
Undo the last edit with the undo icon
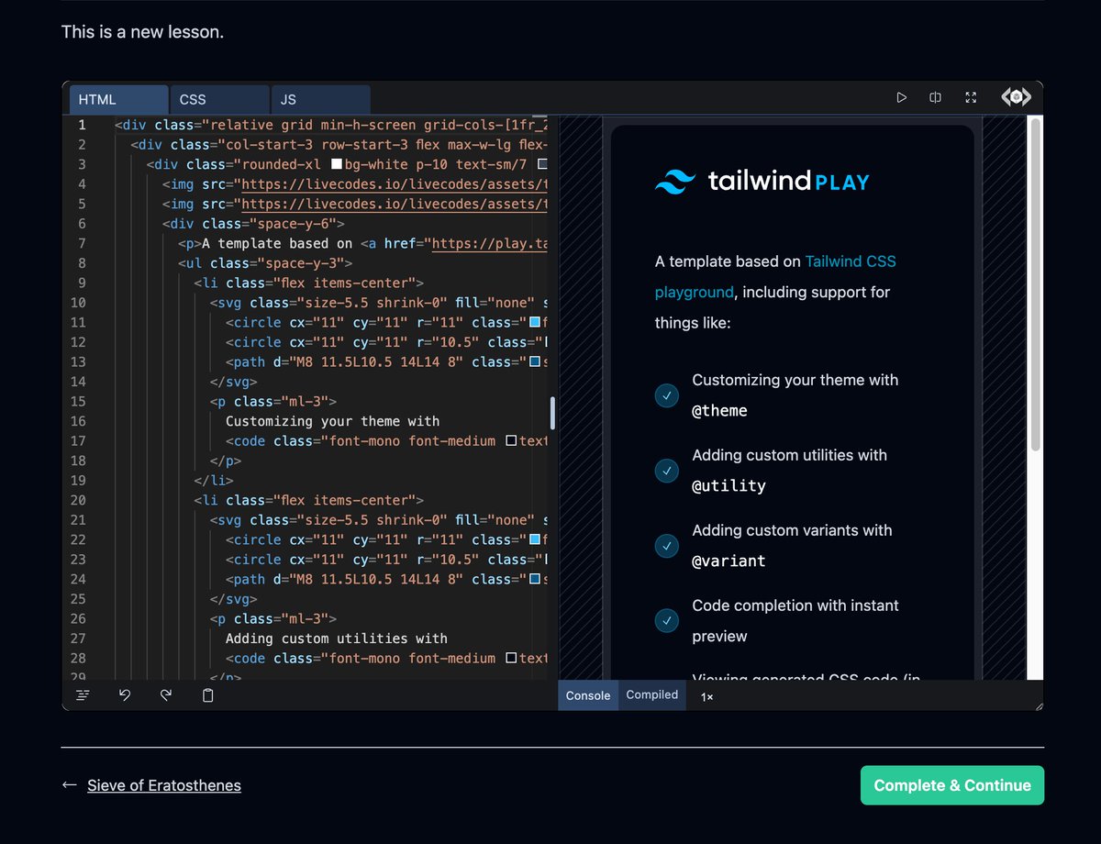pos(125,694)
